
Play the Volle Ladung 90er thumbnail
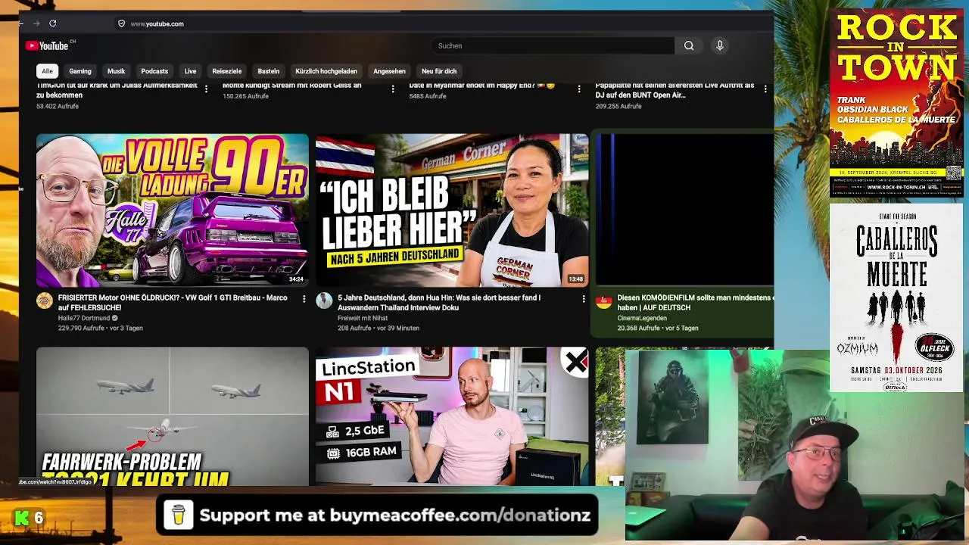pyautogui.click(x=173, y=210)
